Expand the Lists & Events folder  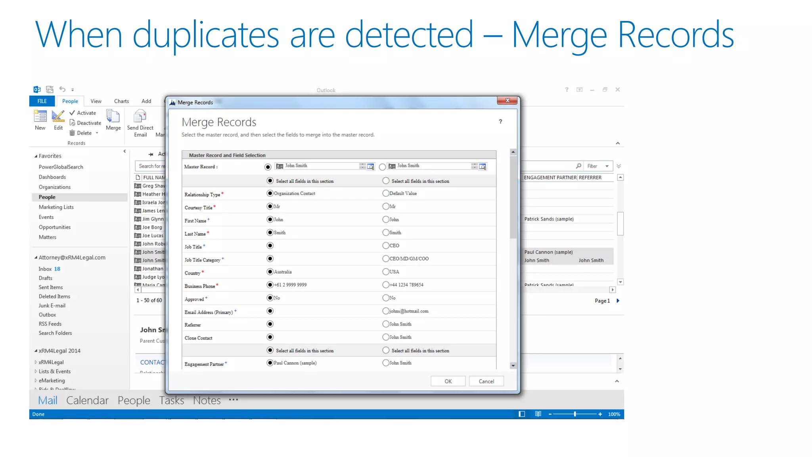(36, 371)
